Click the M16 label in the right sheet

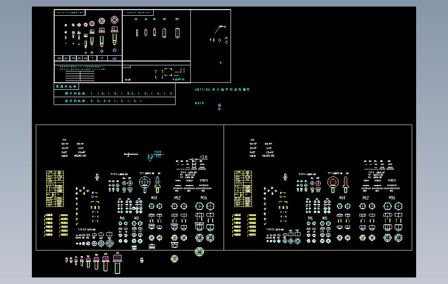pyautogui.click(x=392, y=198)
